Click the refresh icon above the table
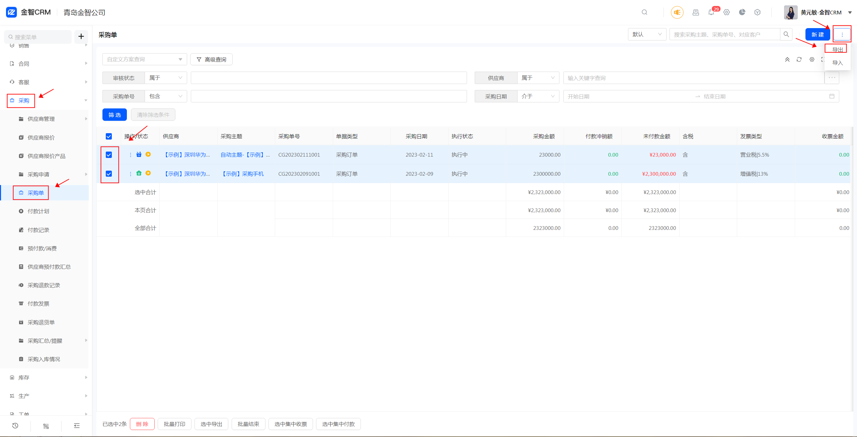This screenshot has height=437, width=857. (799, 60)
